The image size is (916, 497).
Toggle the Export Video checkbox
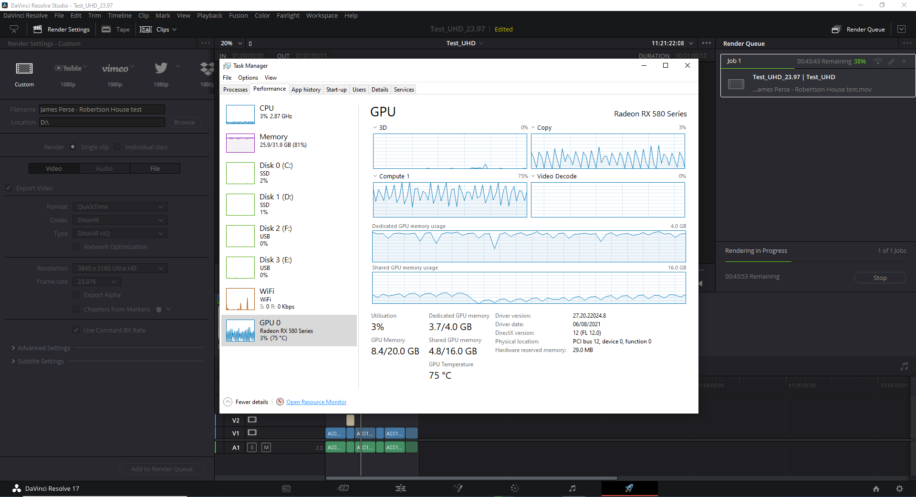click(x=9, y=188)
